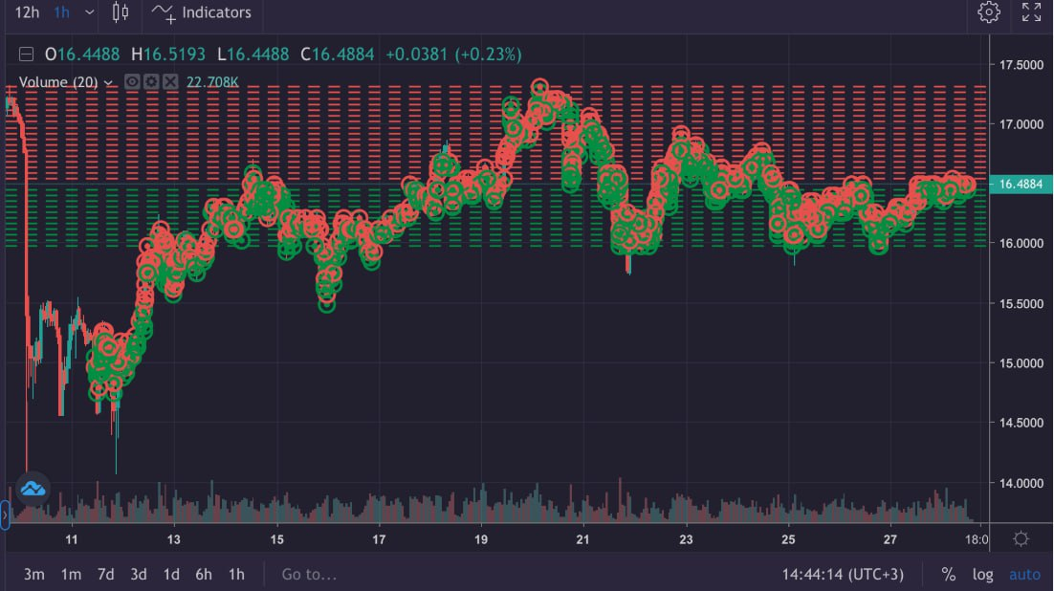
Task: Open time axis settings gear icon
Action: (1021, 538)
